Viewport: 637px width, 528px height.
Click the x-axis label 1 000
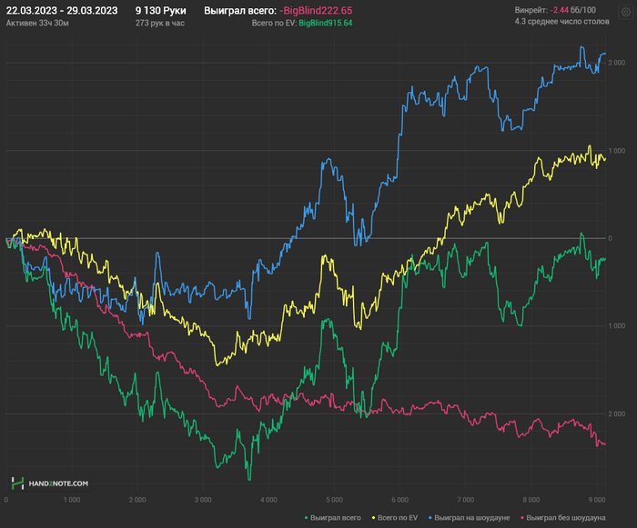coord(72,500)
